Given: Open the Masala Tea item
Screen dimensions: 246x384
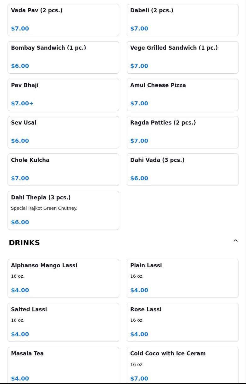Looking at the screenshot, I should (63, 365).
